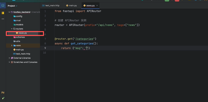This screenshot has height=102, width=208.
Task: Click line number 7 in gutter
Action: click(x=45, y=39)
